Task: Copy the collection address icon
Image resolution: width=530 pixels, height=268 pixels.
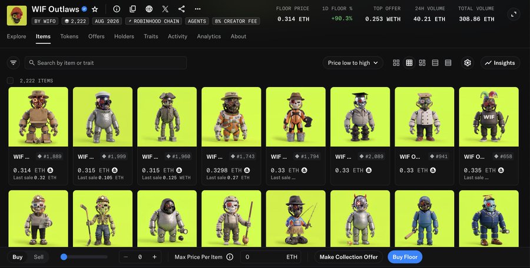Action: click(133, 9)
